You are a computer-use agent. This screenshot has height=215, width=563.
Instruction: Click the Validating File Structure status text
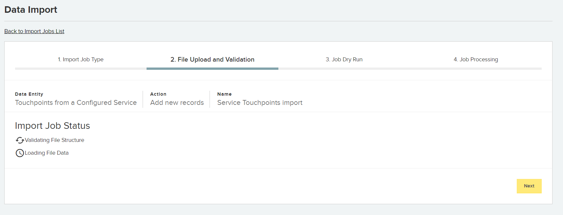54,140
